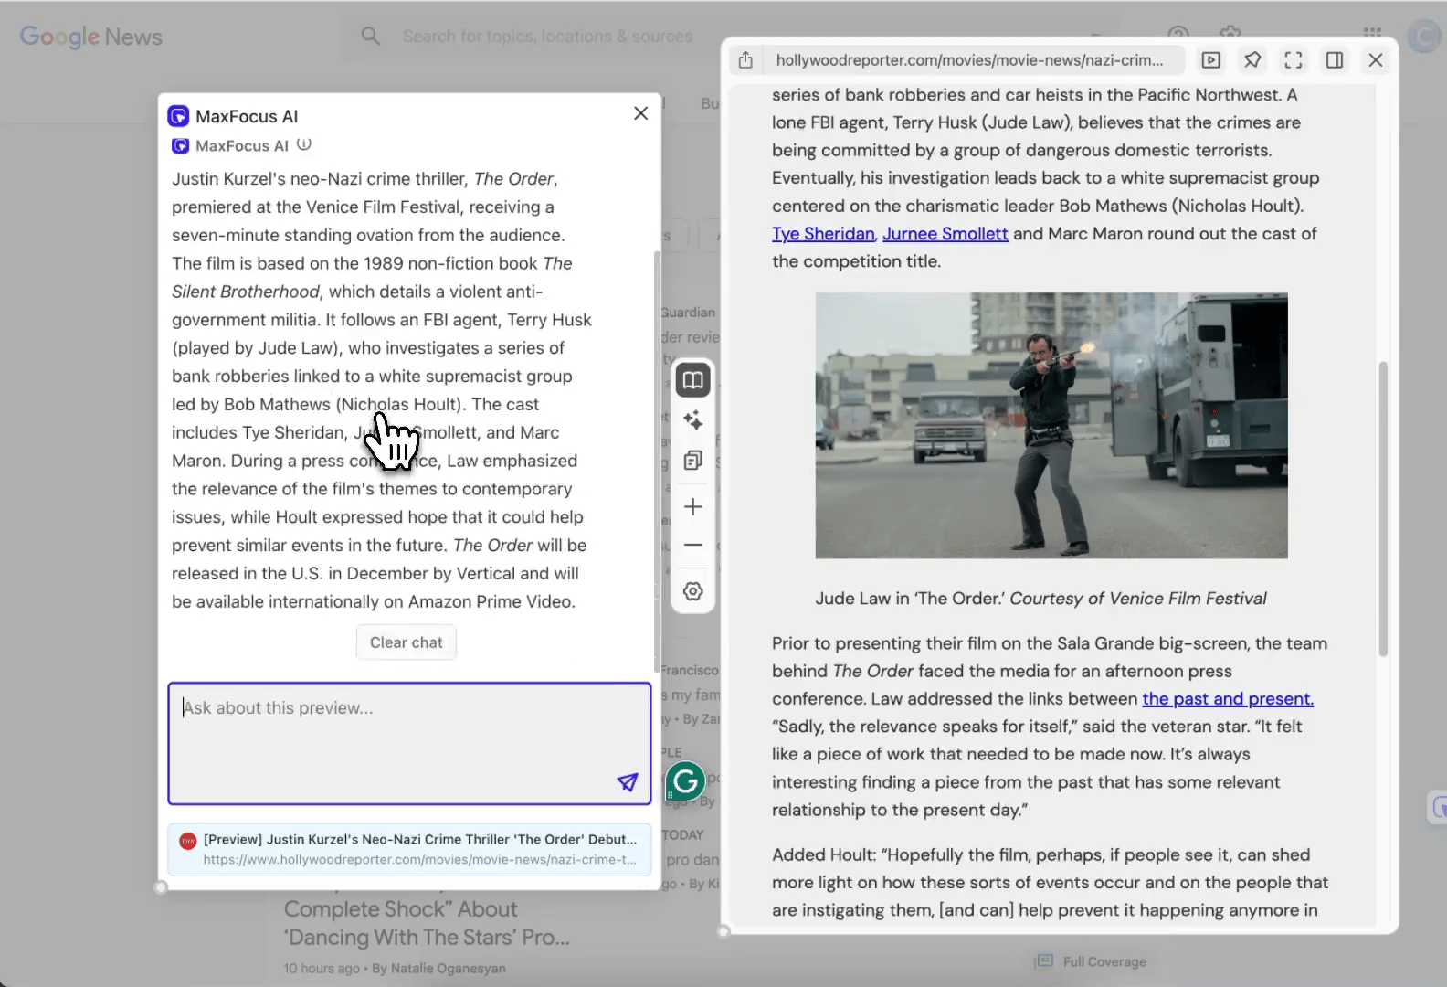The height and width of the screenshot is (987, 1447).
Task: Open the Jurnee Smollett link
Action: (945, 234)
